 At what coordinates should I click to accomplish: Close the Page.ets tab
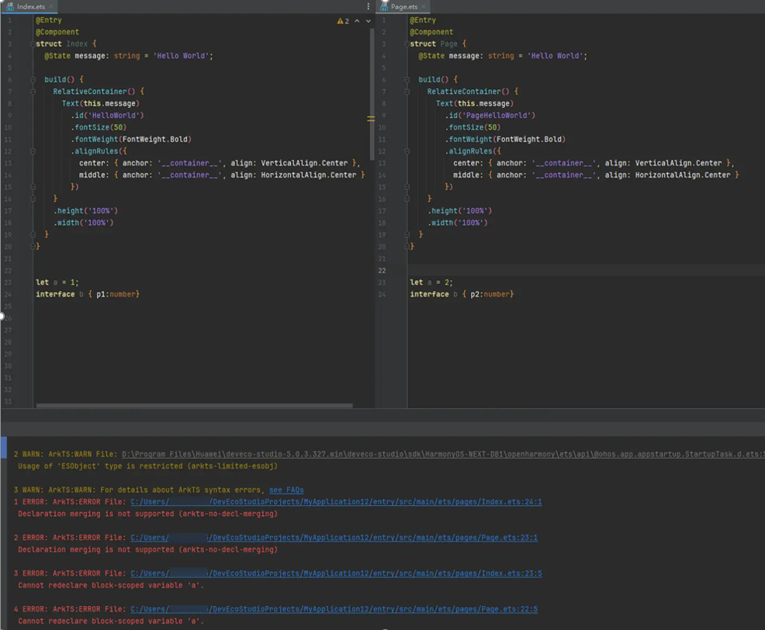[x=424, y=6]
